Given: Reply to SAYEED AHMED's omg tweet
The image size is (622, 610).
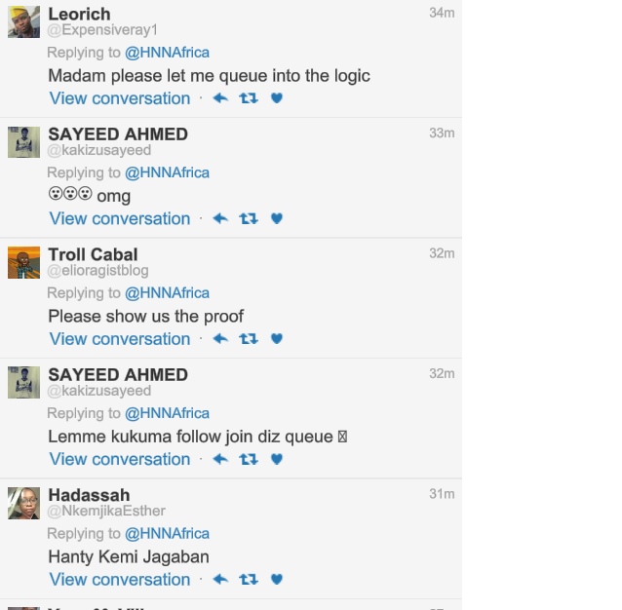Looking at the screenshot, I should tap(220, 218).
